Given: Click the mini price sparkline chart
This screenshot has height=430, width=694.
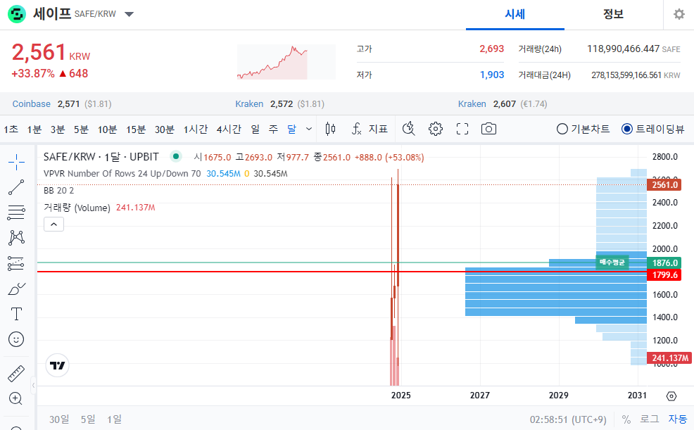Looking at the screenshot, I should [x=286, y=62].
